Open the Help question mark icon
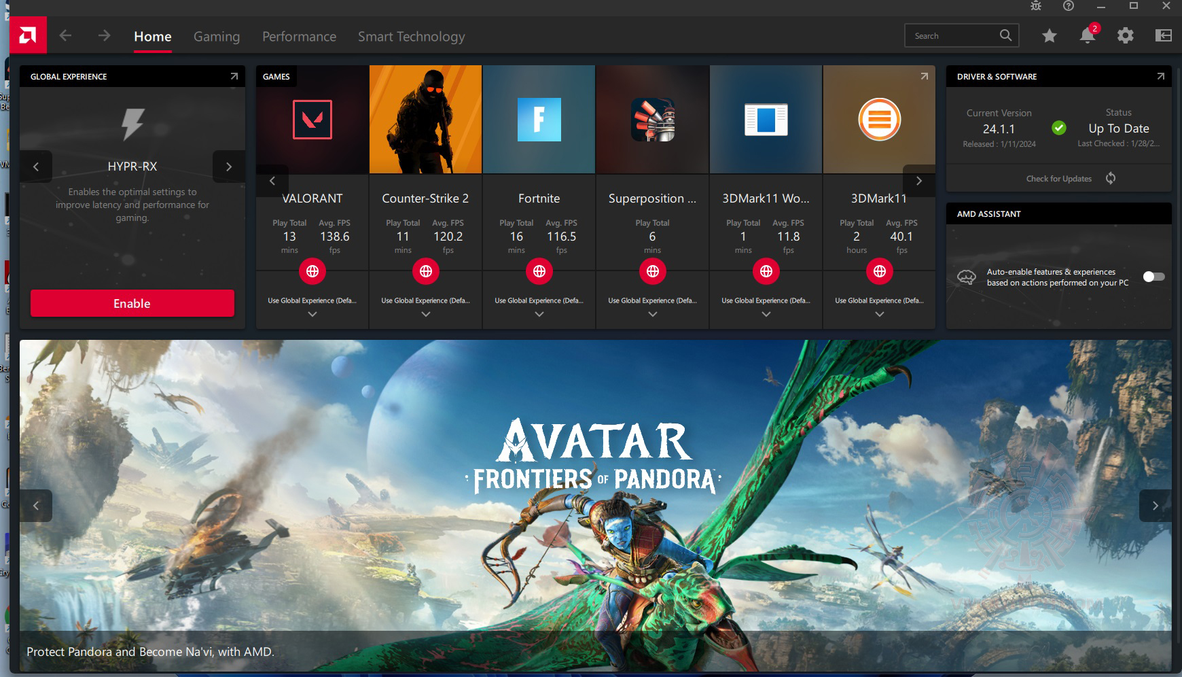 point(1069,6)
